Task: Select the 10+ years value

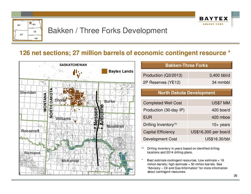Action: click(221, 125)
